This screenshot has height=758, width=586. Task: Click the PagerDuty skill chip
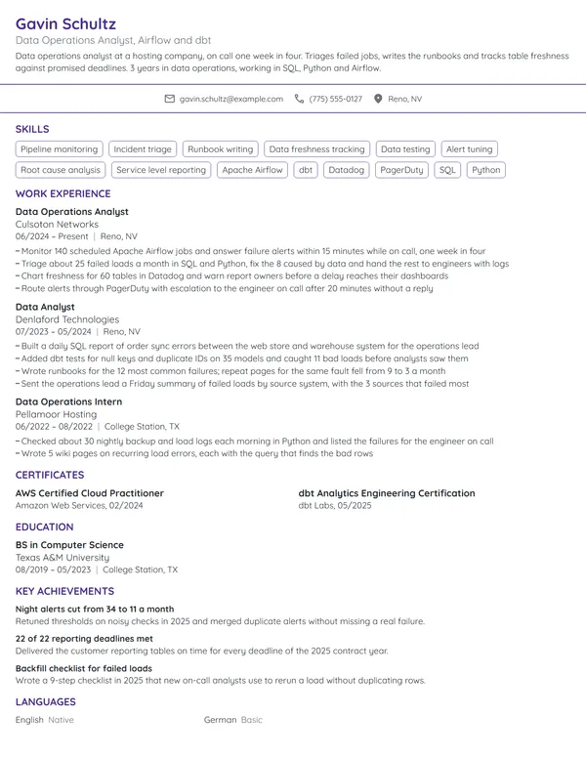click(x=401, y=170)
